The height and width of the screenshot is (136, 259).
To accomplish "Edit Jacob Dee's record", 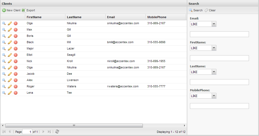I will pyautogui.click(x=10, y=74).
